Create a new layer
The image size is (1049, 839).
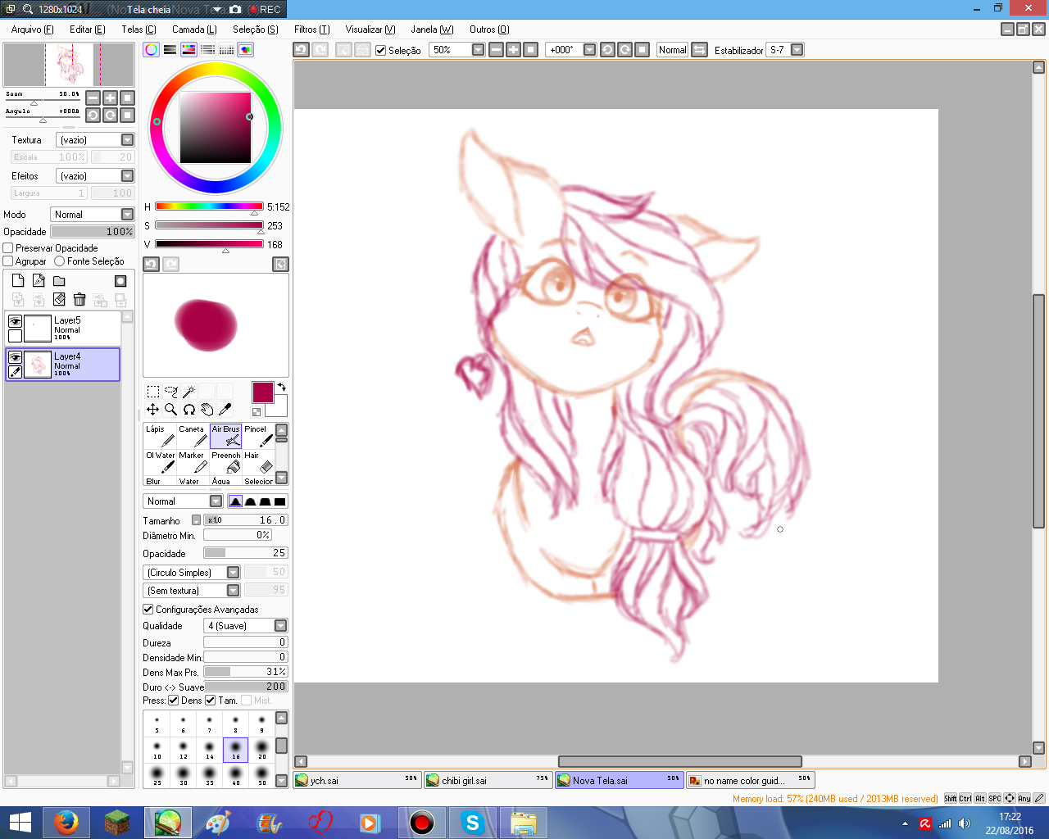(18, 280)
